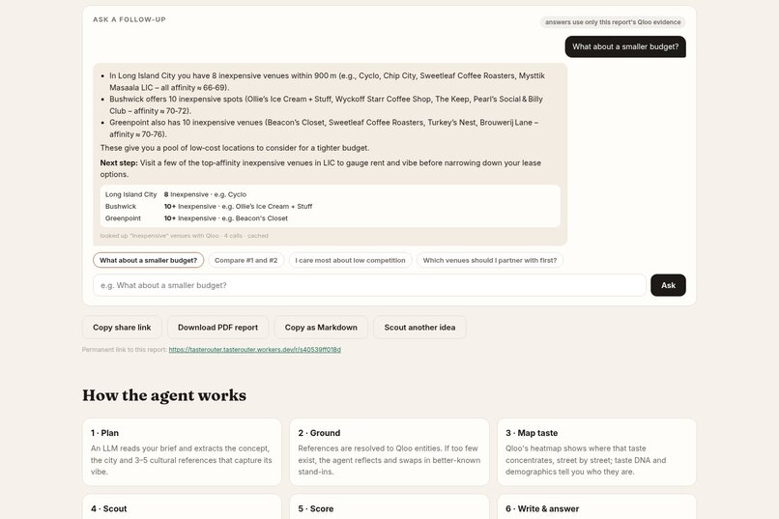The height and width of the screenshot is (519, 779).
Task: Click the "How the agent works" heading
Action: click(x=164, y=395)
